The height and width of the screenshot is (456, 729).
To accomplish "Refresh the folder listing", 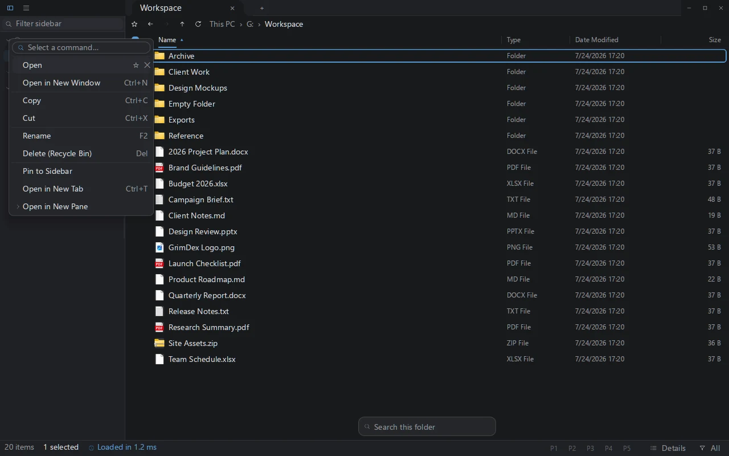I will [x=198, y=24].
